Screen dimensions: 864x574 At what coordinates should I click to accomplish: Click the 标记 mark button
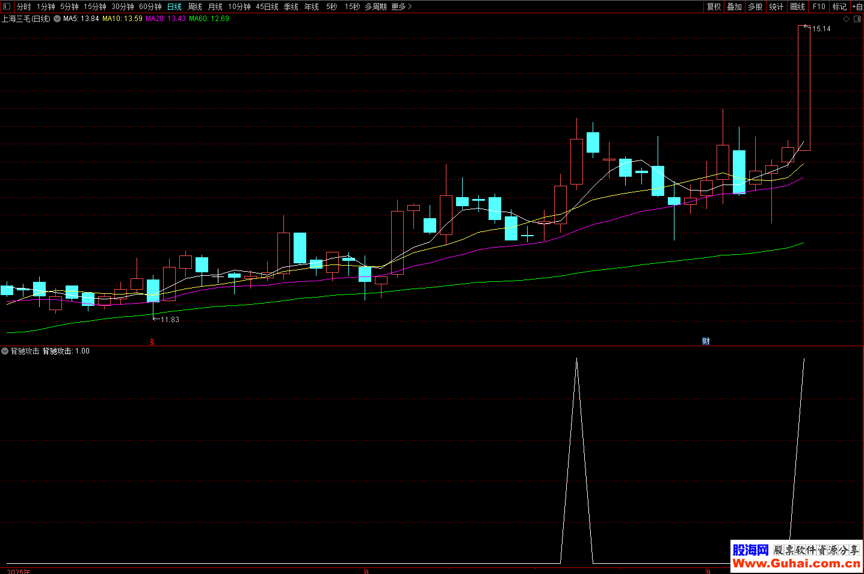tap(840, 7)
